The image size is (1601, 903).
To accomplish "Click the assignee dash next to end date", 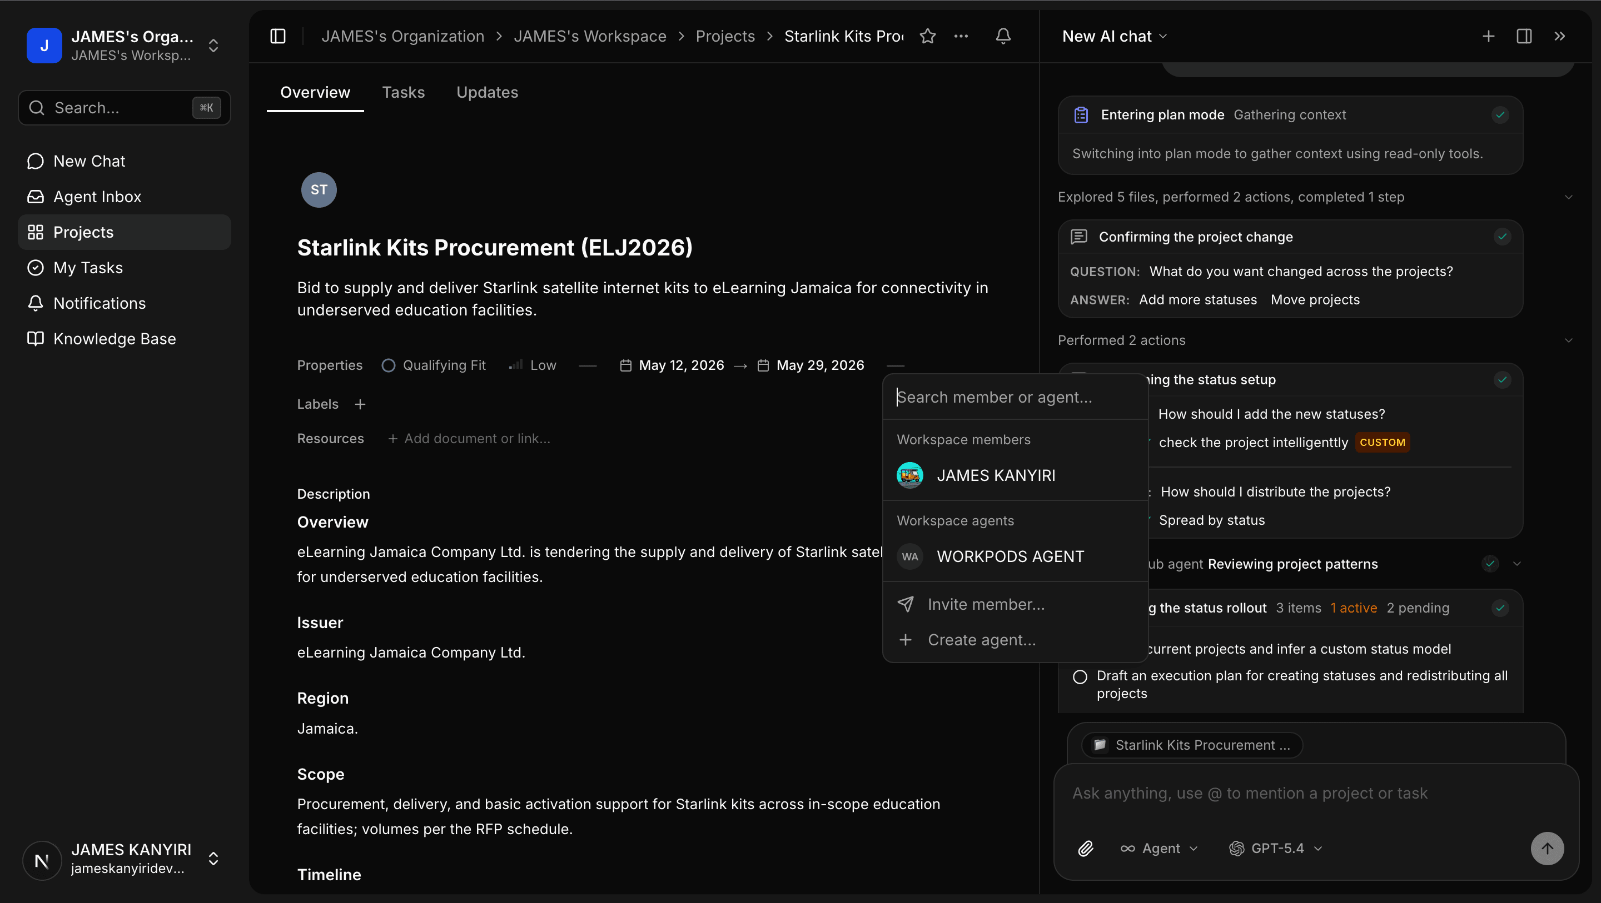I will coord(896,365).
